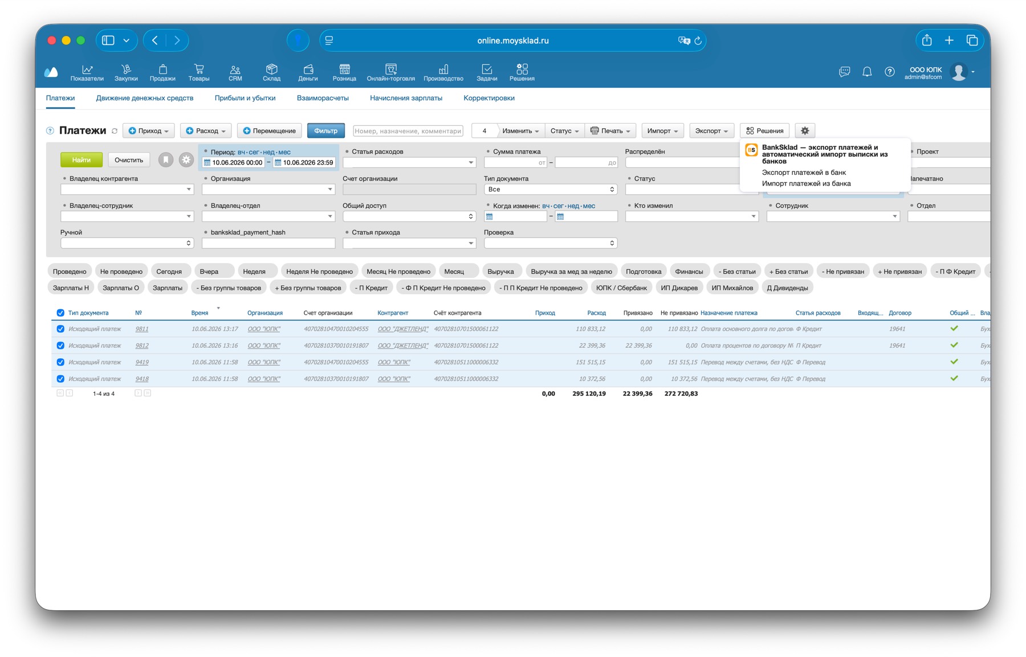Open the Задачи section icon
Screen dimensions: 1026x657
point(487,69)
